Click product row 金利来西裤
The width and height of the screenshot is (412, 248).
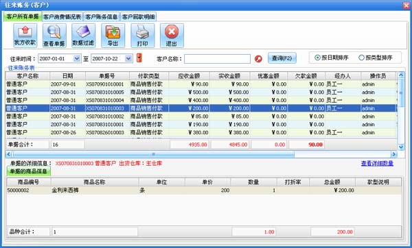204,190
